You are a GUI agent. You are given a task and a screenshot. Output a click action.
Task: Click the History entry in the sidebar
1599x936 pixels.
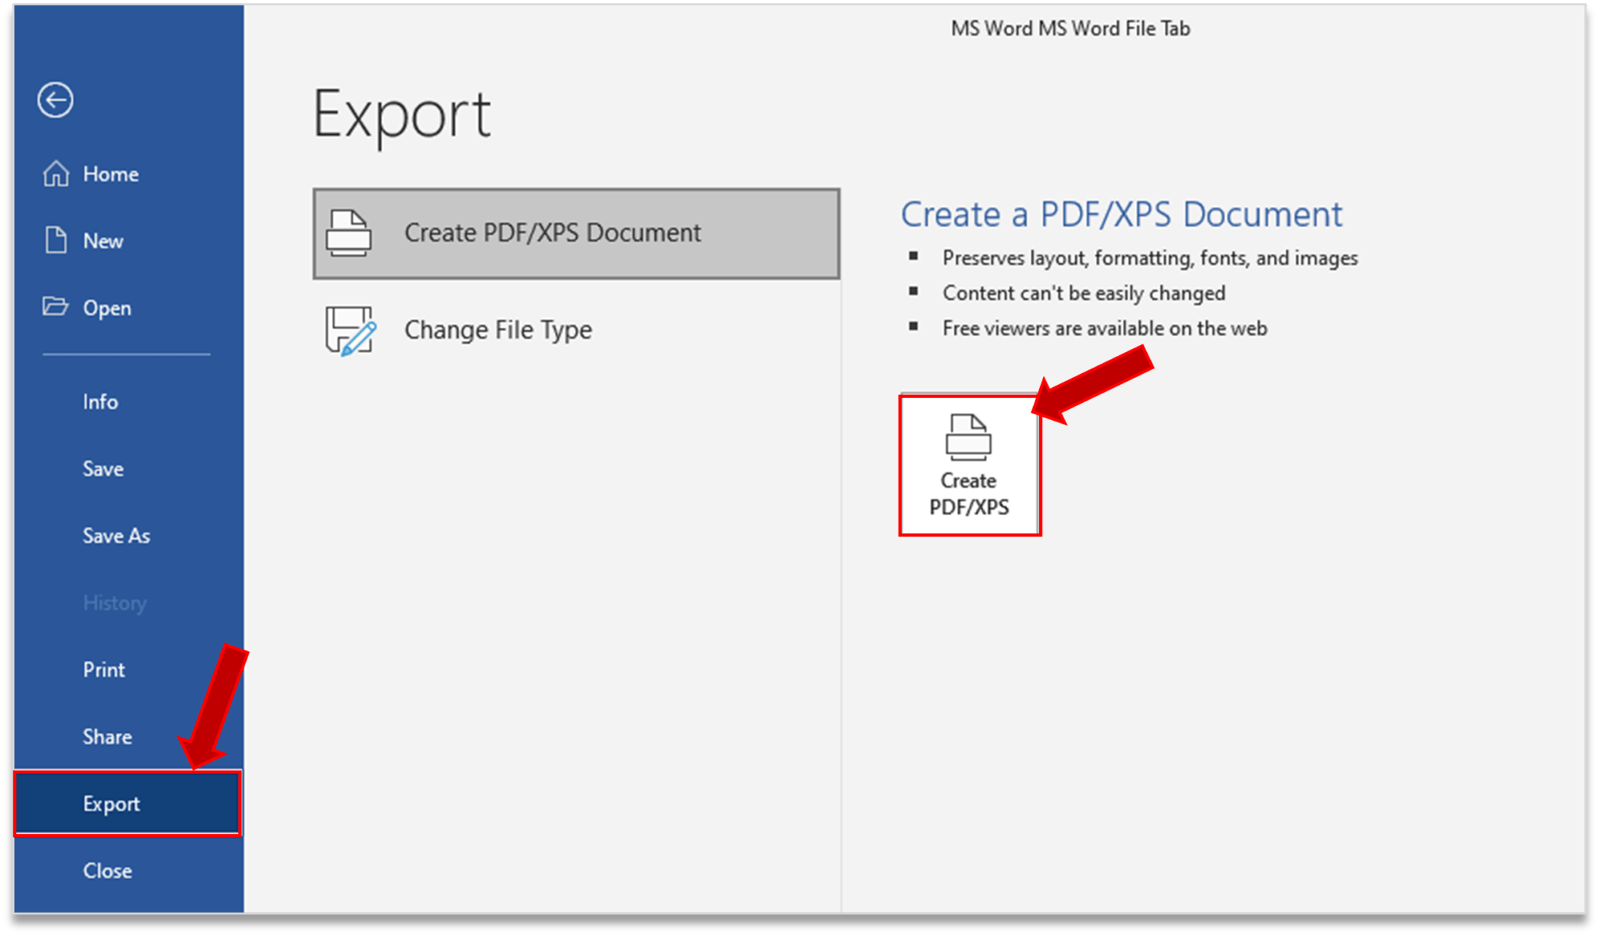pos(114,602)
